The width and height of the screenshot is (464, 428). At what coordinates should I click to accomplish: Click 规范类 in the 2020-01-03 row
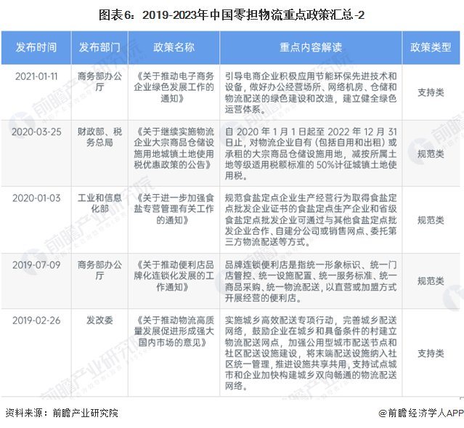(x=431, y=220)
